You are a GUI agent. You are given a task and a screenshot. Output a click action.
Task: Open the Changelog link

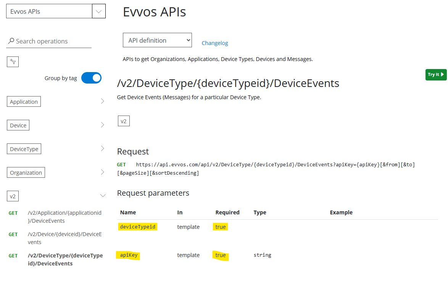coord(215,43)
